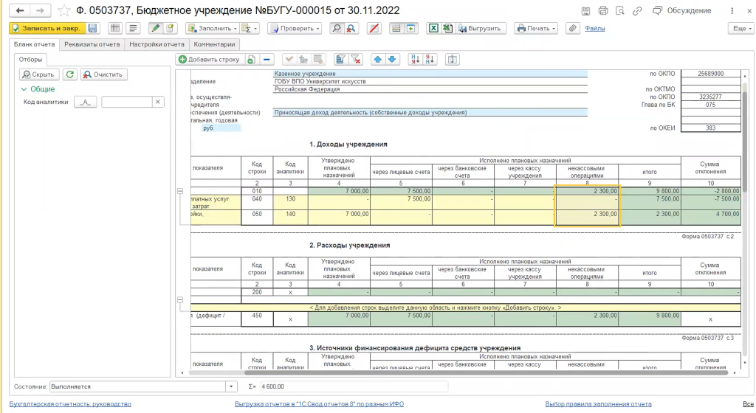Open the Печать dropdown menu
Viewport: 756px width, 413px height.
click(537, 28)
